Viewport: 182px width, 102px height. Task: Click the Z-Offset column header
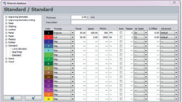click(x=153, y=29)
